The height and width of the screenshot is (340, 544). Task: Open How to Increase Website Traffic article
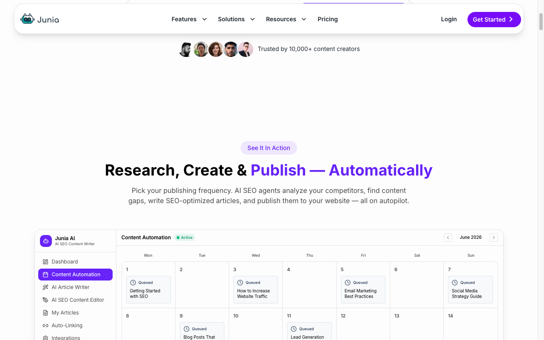(255, 289)
